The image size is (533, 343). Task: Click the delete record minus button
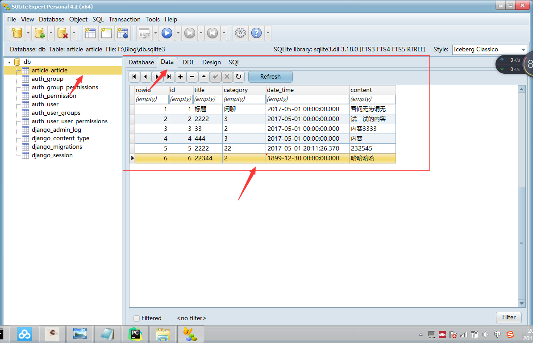(x=192, y=77)
